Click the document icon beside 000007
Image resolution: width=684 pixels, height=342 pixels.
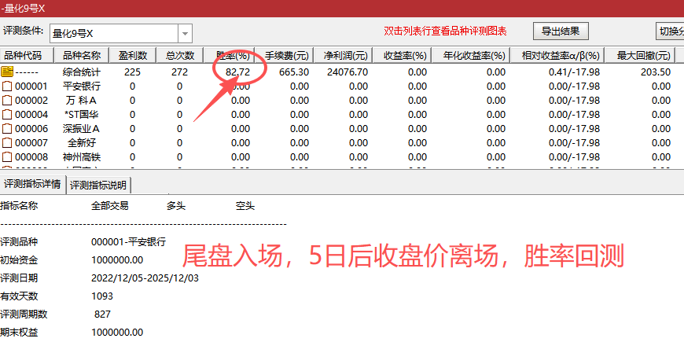pos(8,142)
